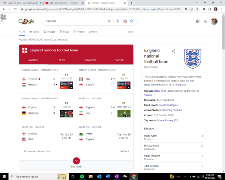Viewport: 225px width, 180px height.
Task: Click the Google doodle logo
Action: point(26,21)
